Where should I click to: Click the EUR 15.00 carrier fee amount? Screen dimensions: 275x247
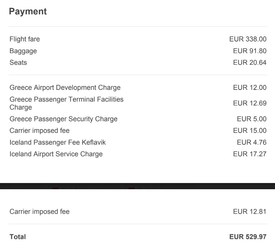tap(250, 131)
